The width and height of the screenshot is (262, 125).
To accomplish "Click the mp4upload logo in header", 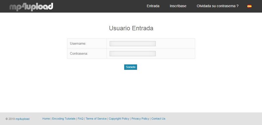I will (31, 7).
